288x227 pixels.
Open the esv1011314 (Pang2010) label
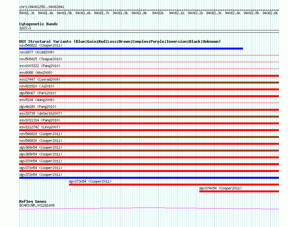pos(40,120)
